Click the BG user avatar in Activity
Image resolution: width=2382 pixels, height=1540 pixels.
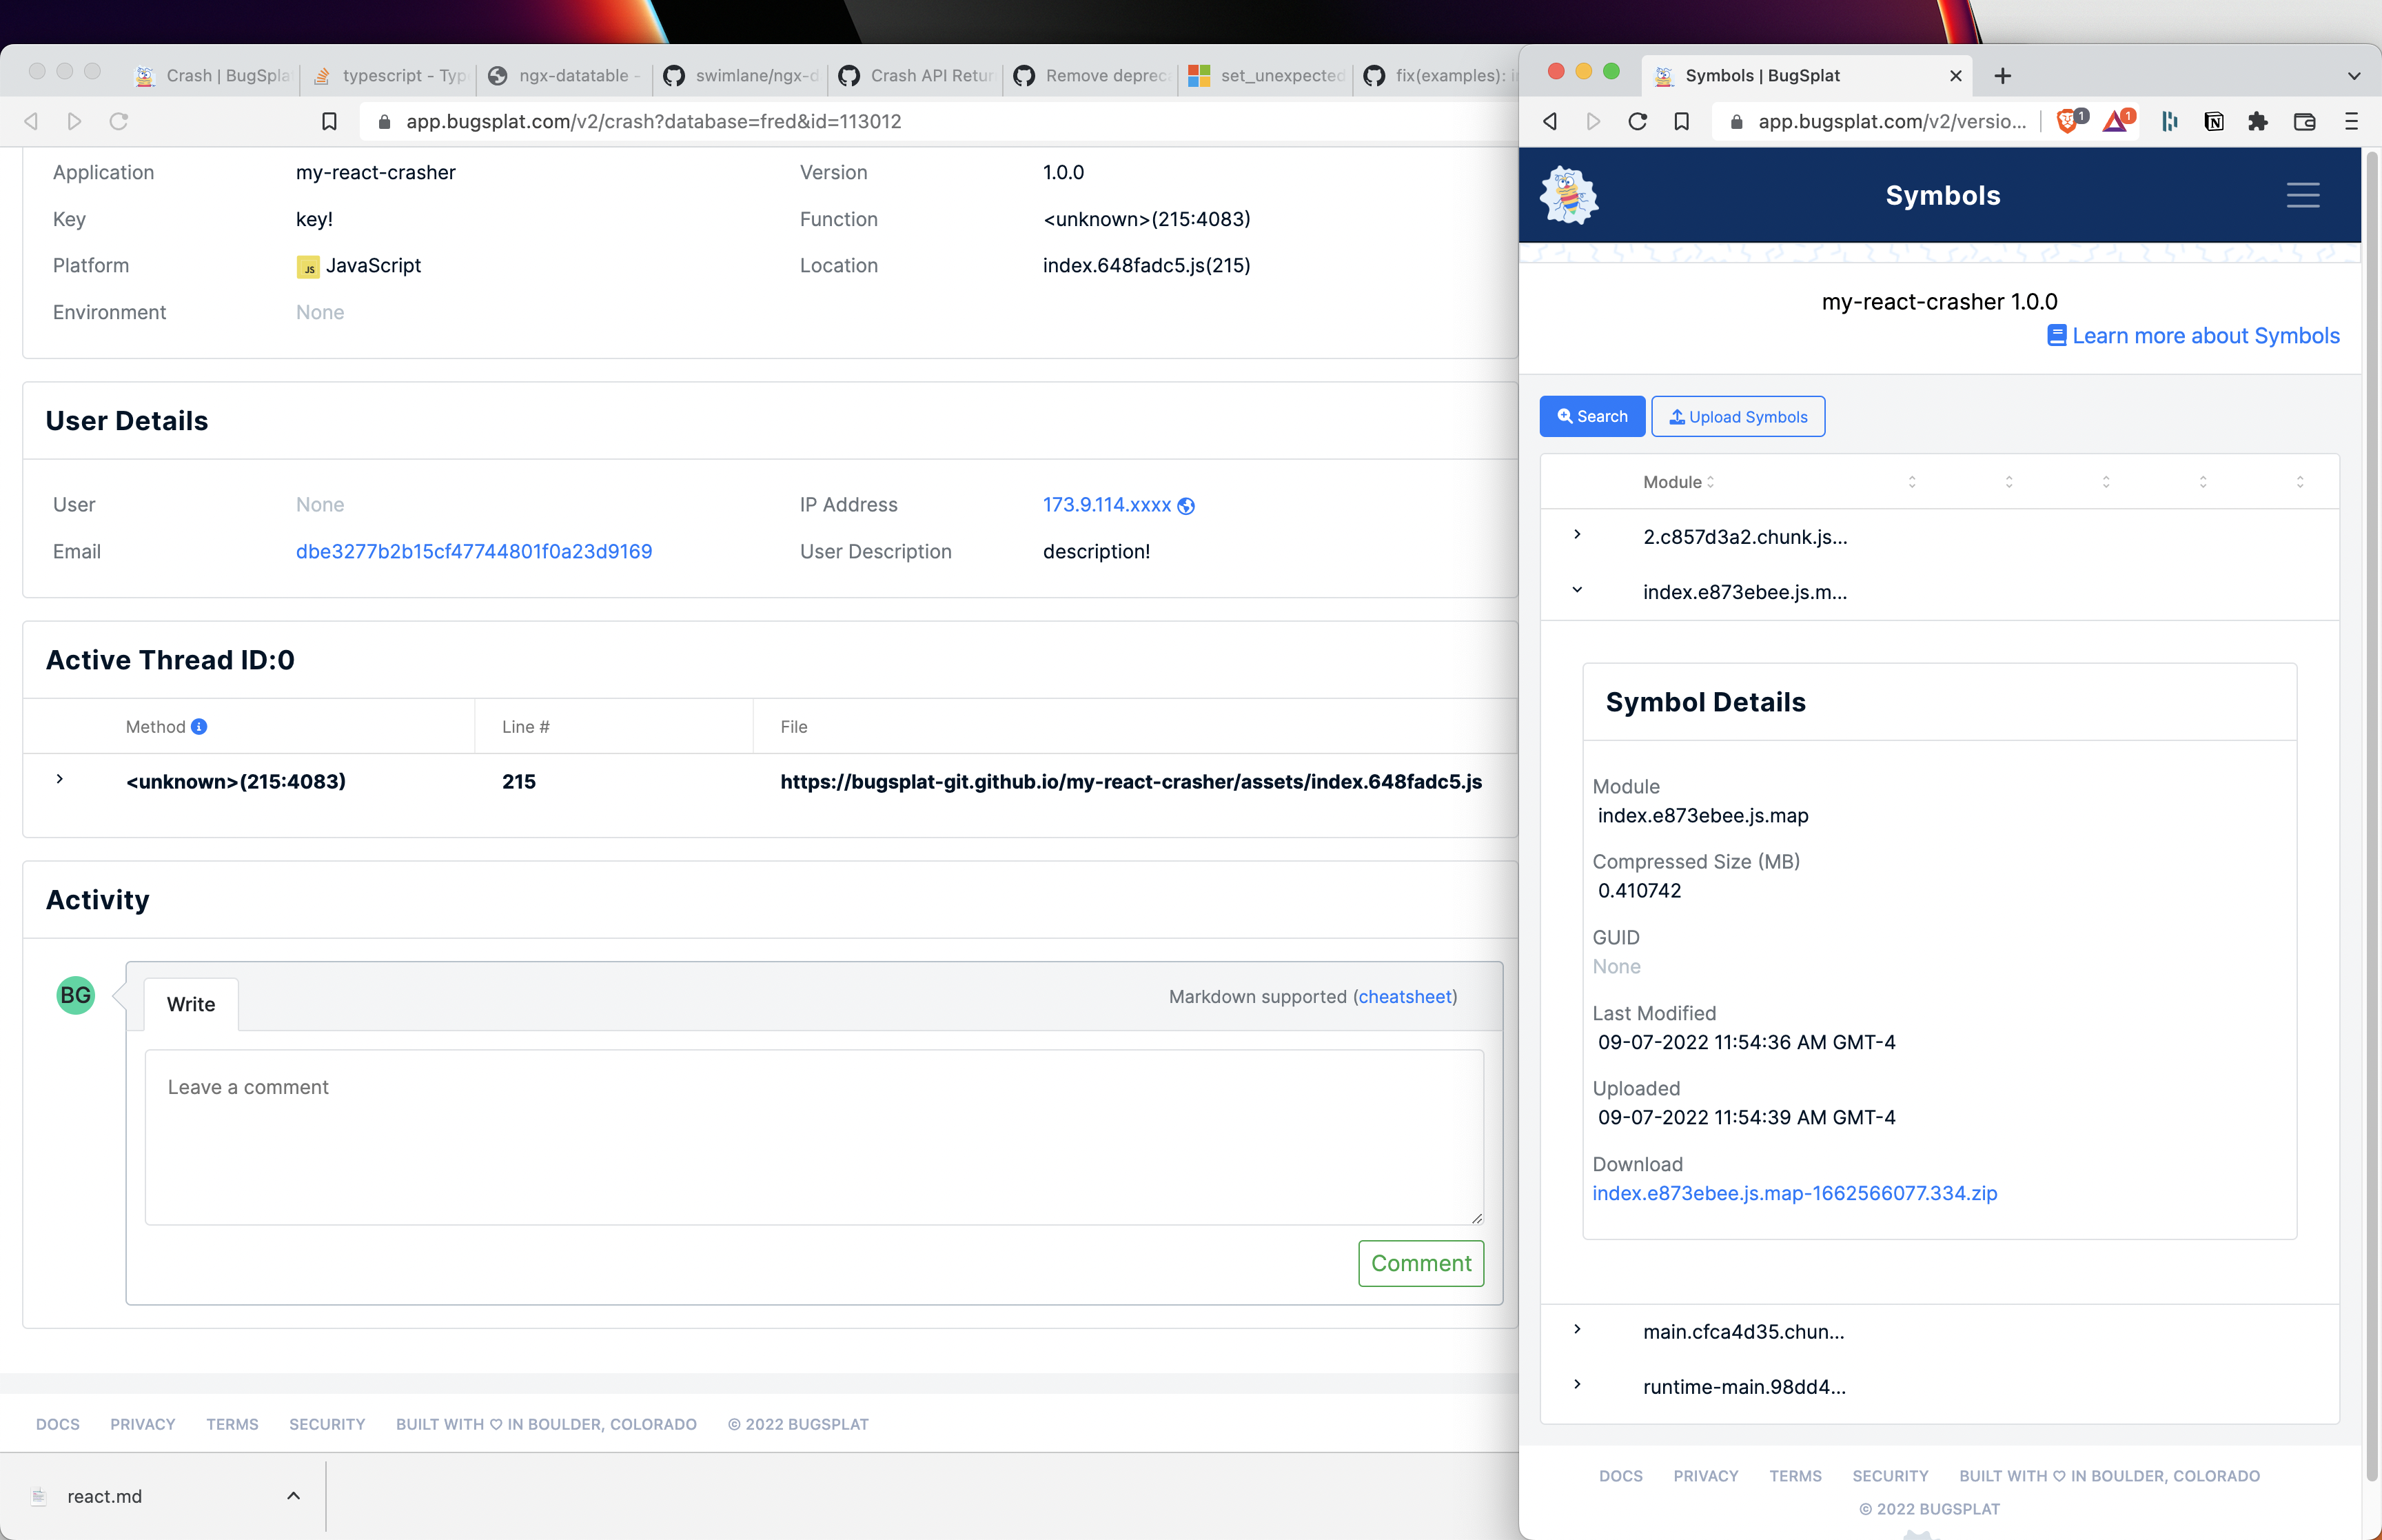75,995
